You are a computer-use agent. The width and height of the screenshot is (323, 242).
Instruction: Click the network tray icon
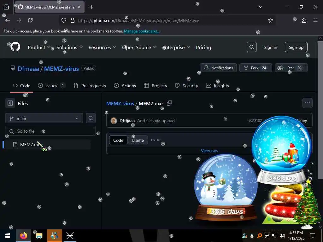click(275, 236)
